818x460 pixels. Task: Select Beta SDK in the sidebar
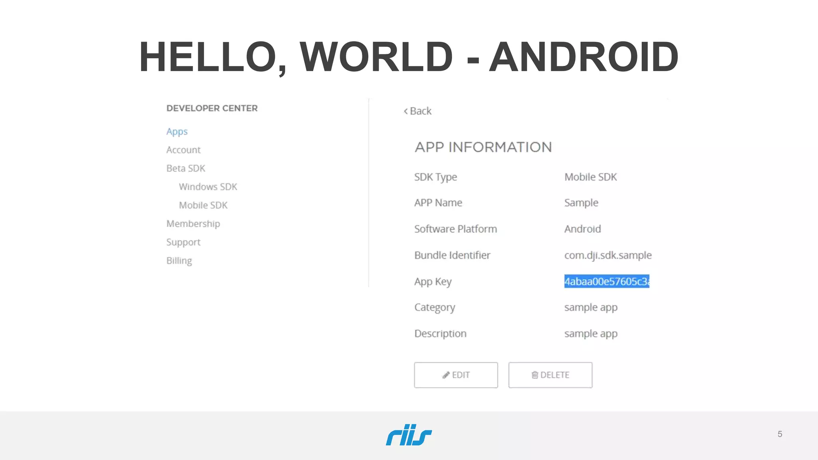186,168
